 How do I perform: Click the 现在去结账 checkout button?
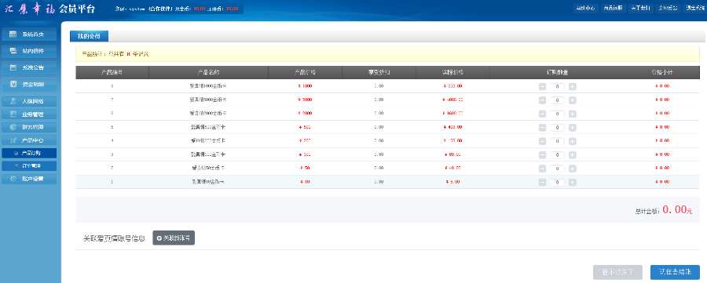pyautogui.click(x=675, y=272)
